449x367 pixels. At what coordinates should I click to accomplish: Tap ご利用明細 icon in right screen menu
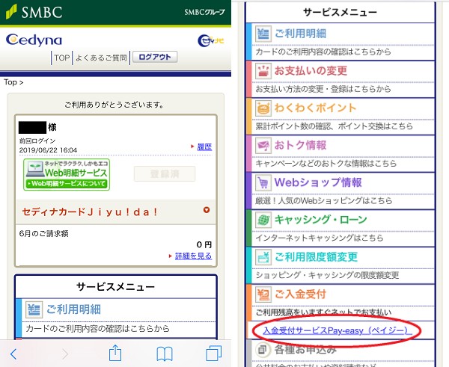[263, 34]
